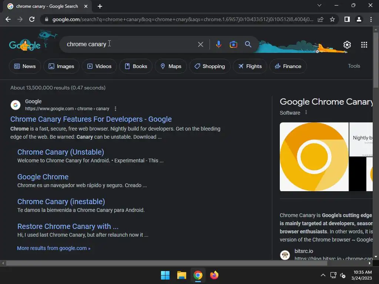The image size is (379, 284).
Task: View site info via the address bar lock icon
Action: pyautogui.click(x=47, y=19)
